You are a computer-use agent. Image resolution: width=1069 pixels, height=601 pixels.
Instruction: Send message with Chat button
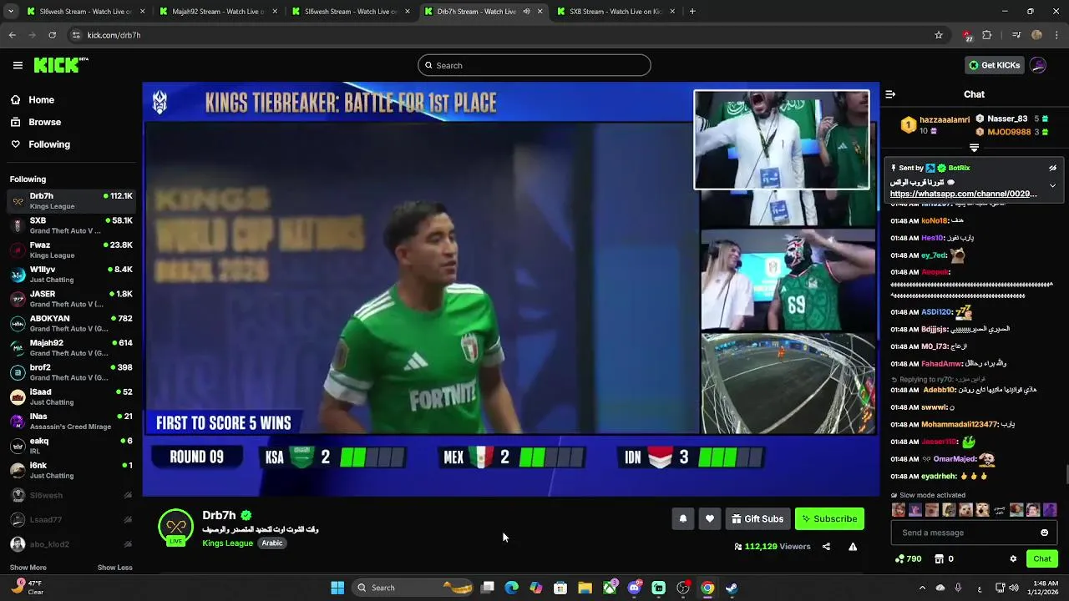pyautogui.click(x=1042, y=558)
